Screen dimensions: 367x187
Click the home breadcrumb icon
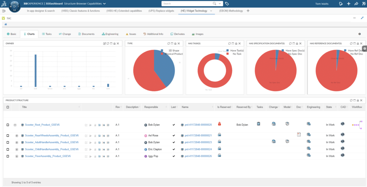[x=6, y=24]
